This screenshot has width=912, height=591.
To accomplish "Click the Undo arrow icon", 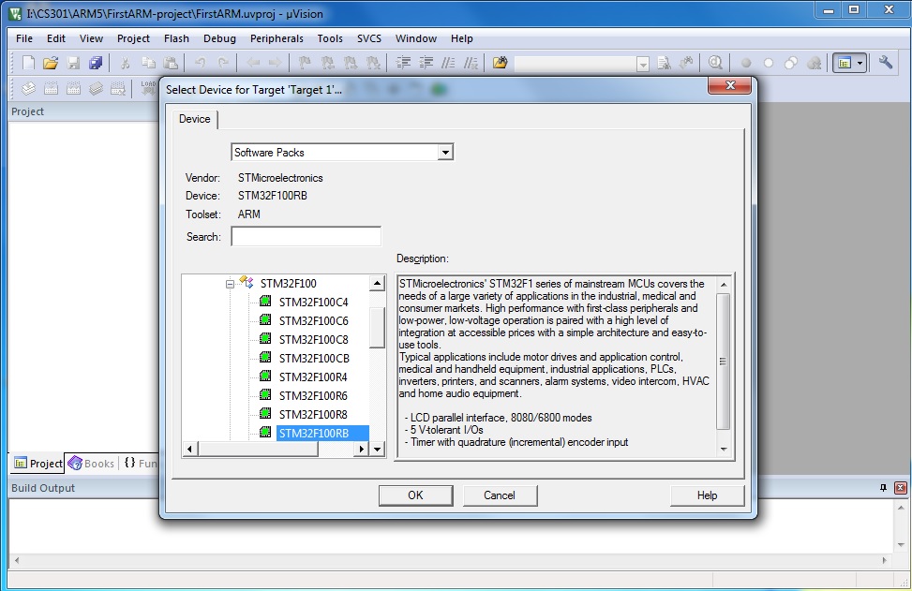I will [200, 63].
